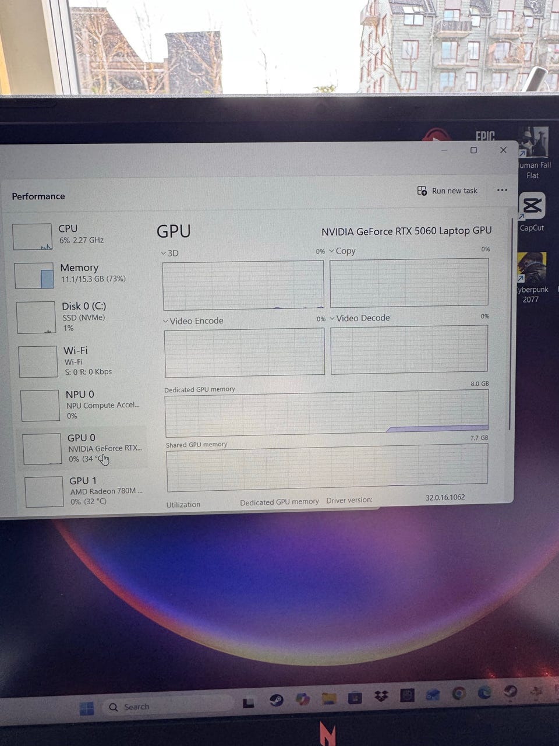Click the Driver version label
The height and width of the screenshot is (746, 559).
coord(349,500)
